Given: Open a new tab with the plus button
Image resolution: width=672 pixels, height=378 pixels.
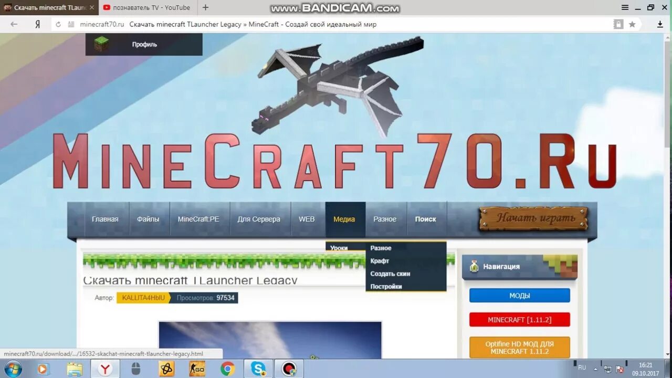Looking at the screenshot, I should (205, 7).
